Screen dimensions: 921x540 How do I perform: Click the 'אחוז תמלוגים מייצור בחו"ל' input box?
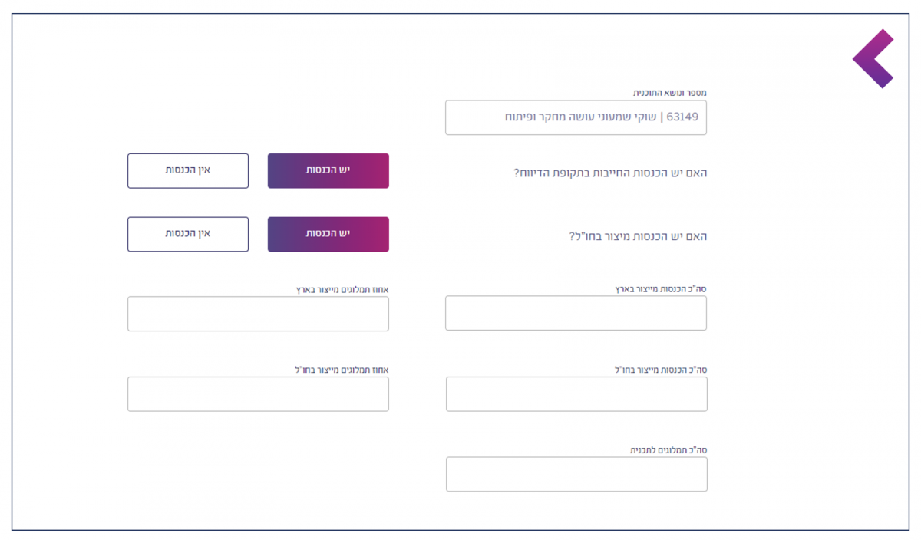(x=258, y=394)
